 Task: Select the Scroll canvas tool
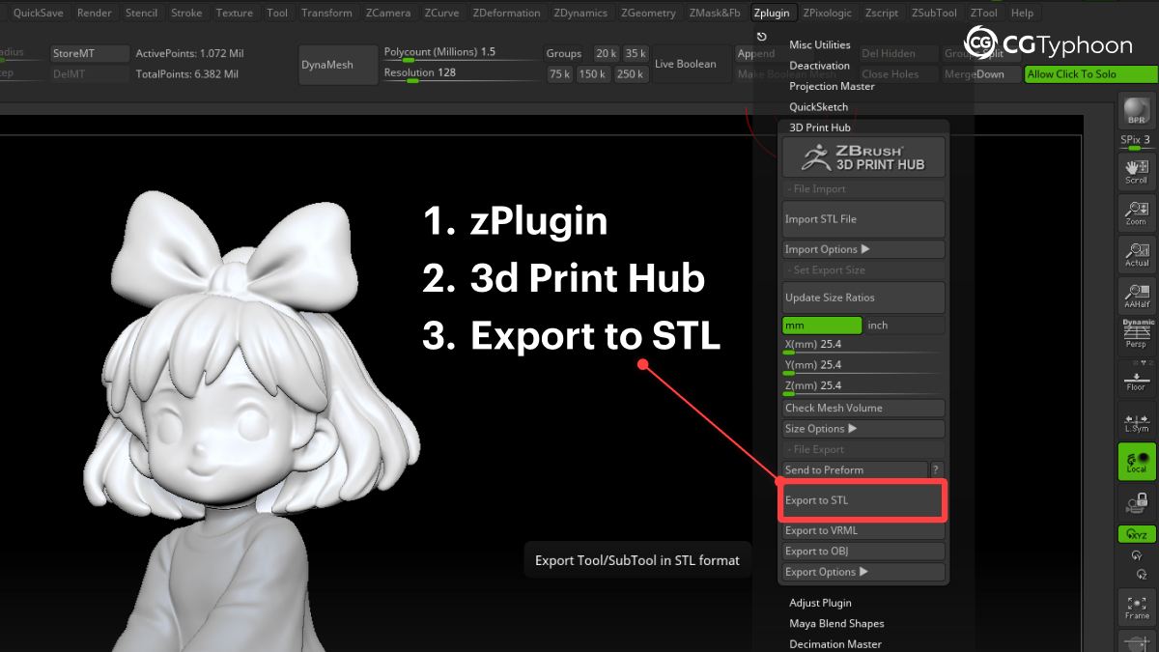1137,171
